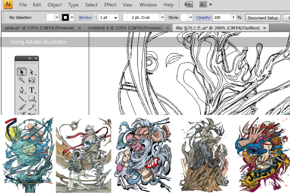290x196 pixels.
Task: Click the Illustrator Ai logo icon
Action: click(x=8, y=4)
